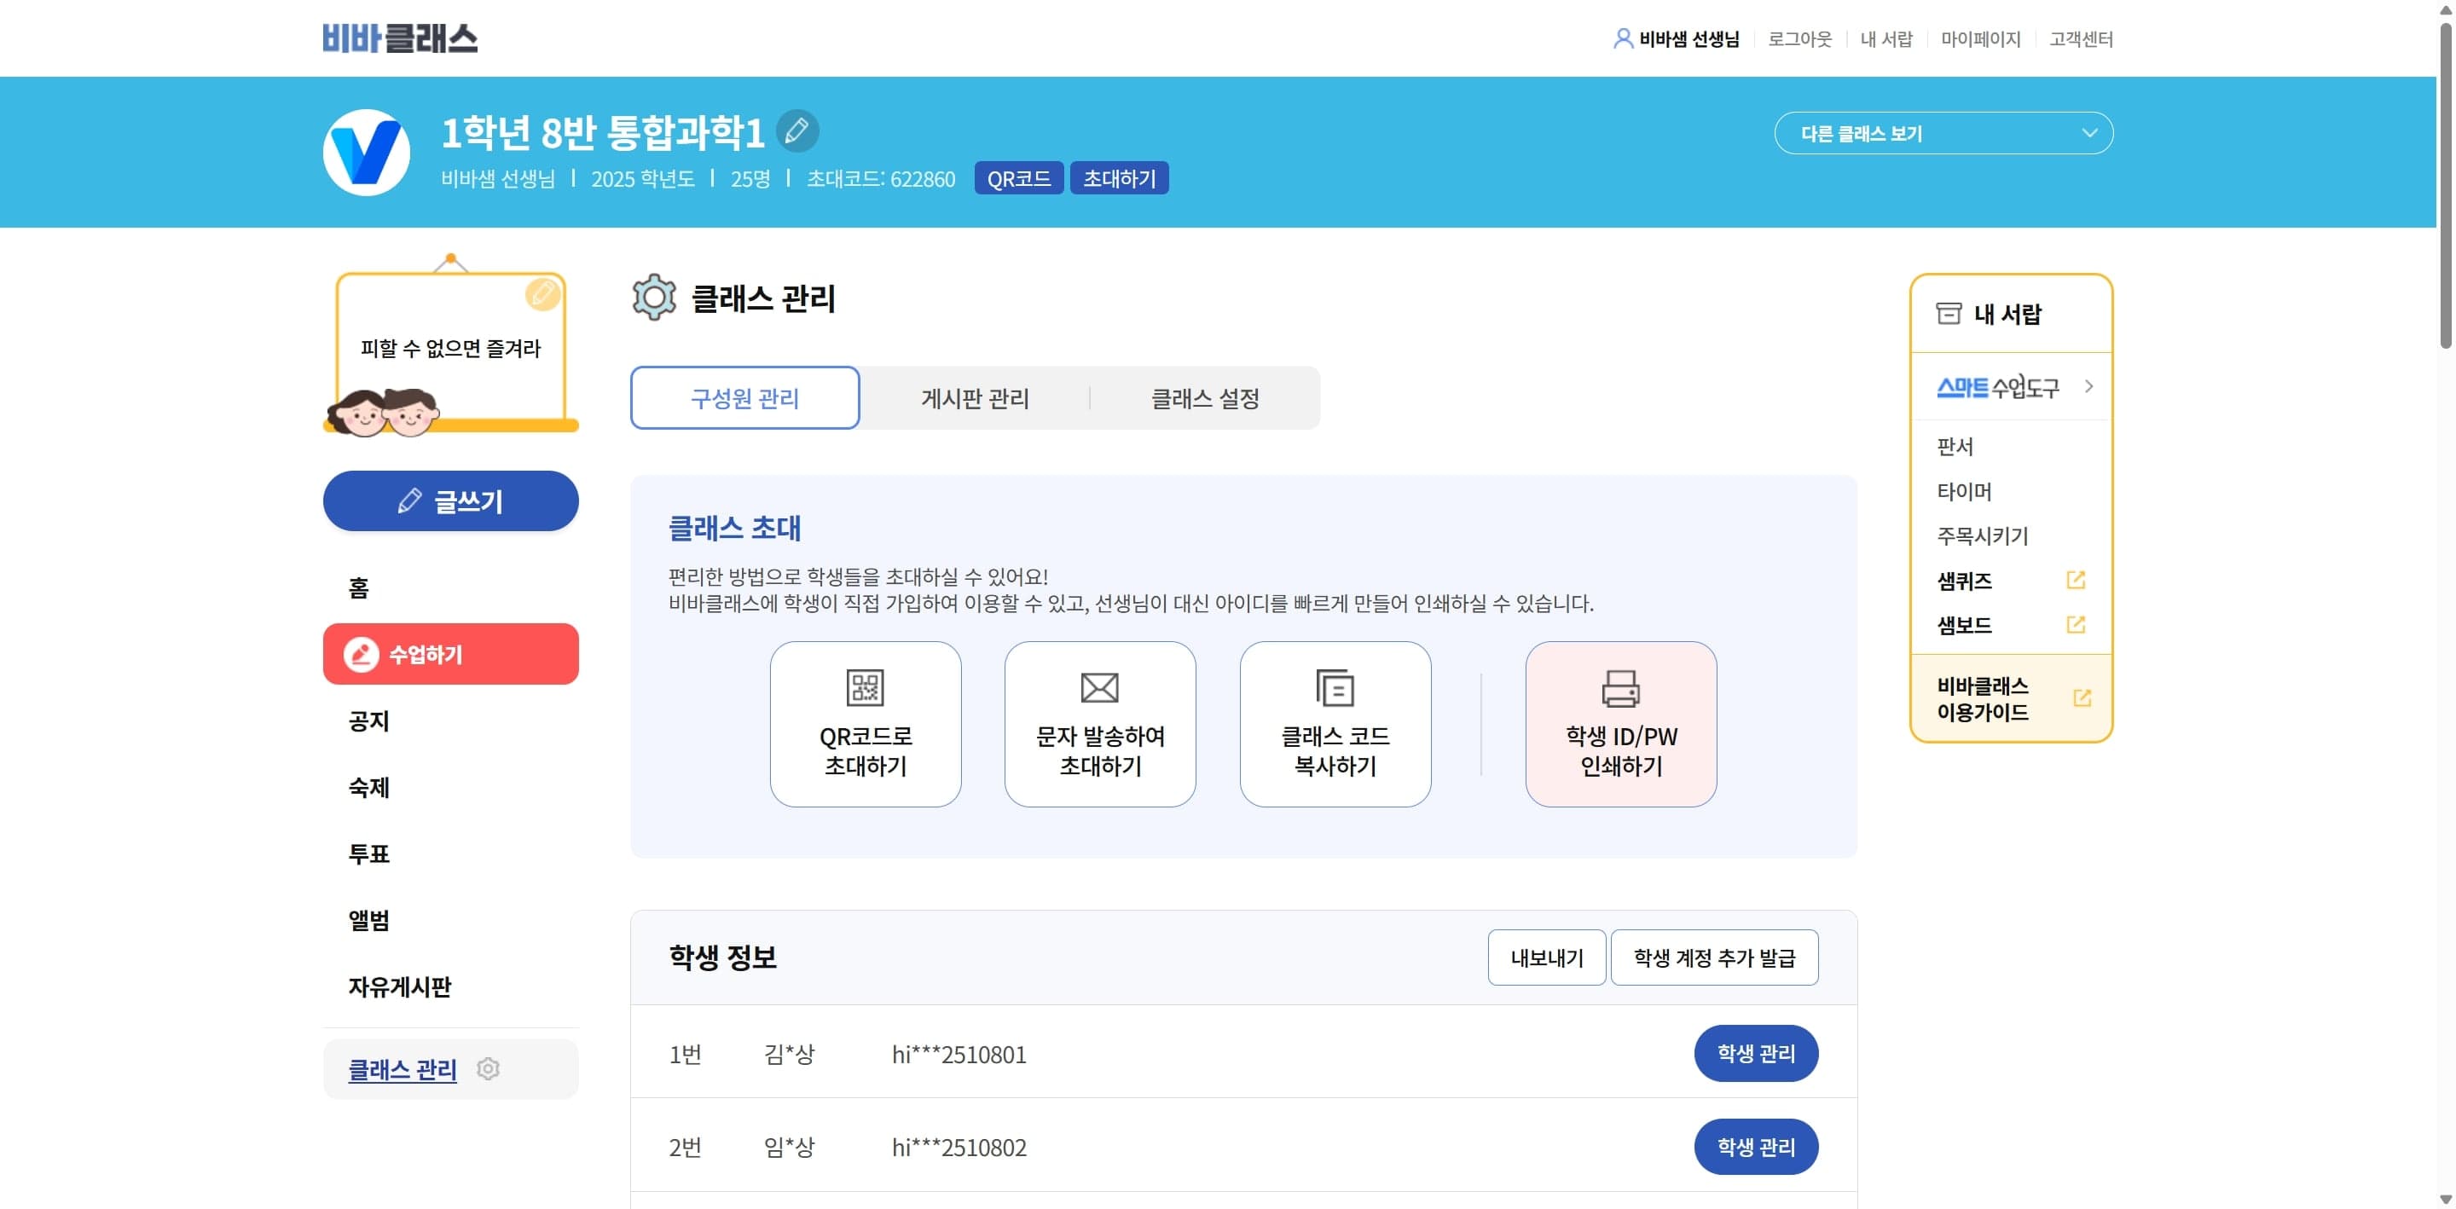Click 학생 관리 for 1번 김*상
The image size is (2456, 1209).
click(1756, 1053)
